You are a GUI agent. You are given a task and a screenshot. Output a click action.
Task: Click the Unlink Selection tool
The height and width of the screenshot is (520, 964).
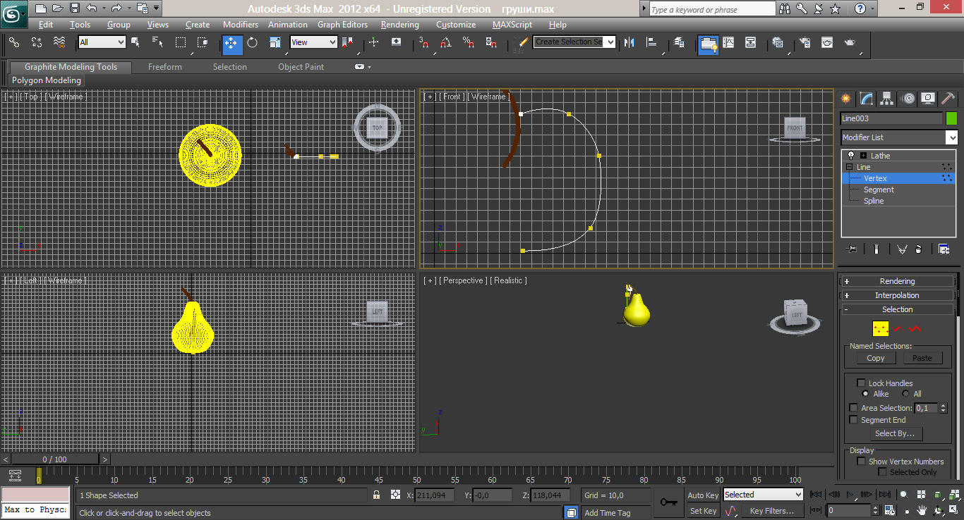[37, 42]
